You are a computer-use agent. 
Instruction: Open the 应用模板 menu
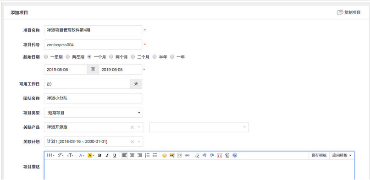coord(342,155)
